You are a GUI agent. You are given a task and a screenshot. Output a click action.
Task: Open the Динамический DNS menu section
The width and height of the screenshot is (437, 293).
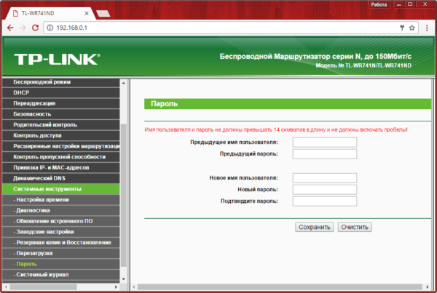click(61, 178)
